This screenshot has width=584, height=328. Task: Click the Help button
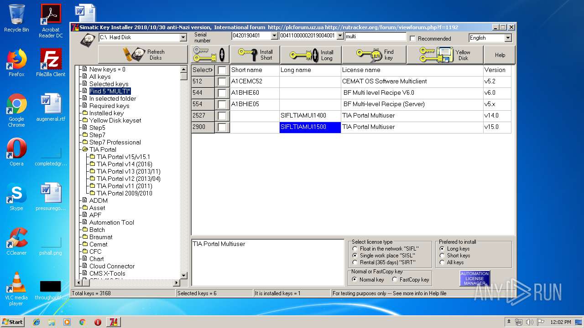pos(500,55)
